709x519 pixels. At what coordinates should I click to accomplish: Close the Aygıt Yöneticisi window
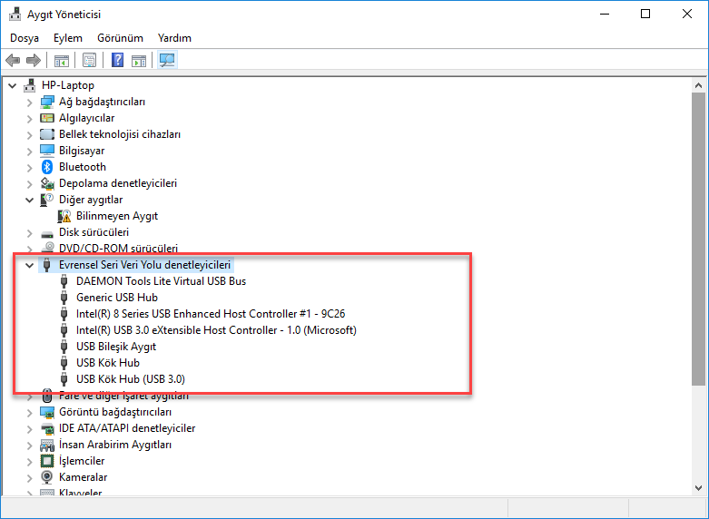click(x=687, y=14)
